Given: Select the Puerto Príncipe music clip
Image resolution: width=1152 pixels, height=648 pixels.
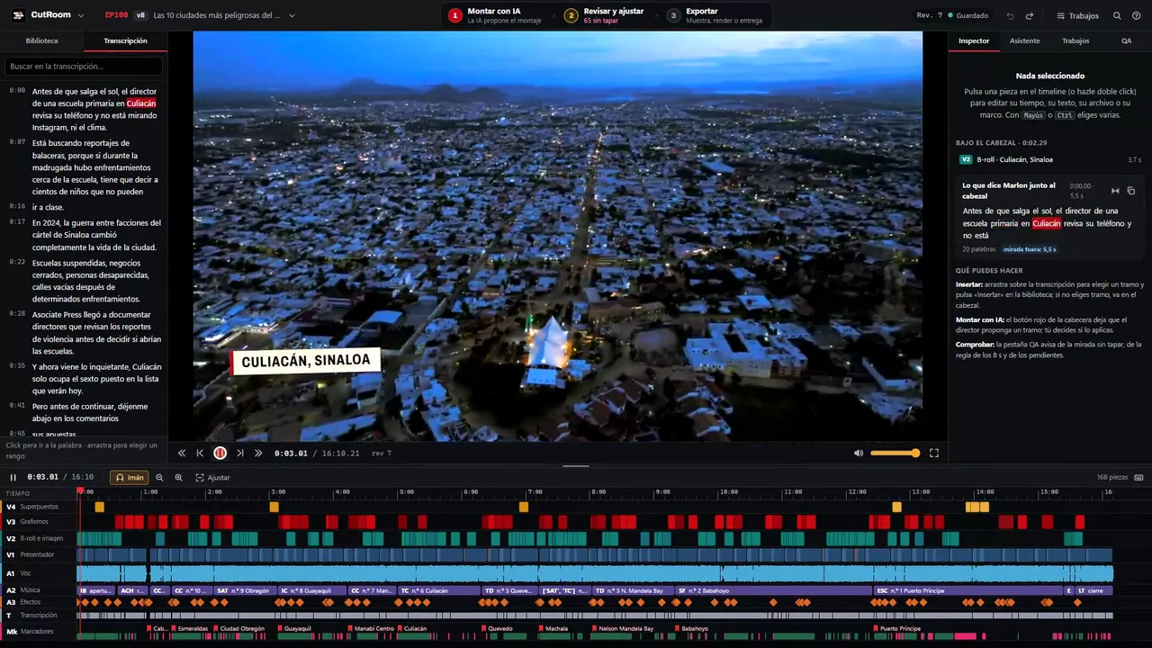Looking at the screenshot, I should click(x=969, y=591).
